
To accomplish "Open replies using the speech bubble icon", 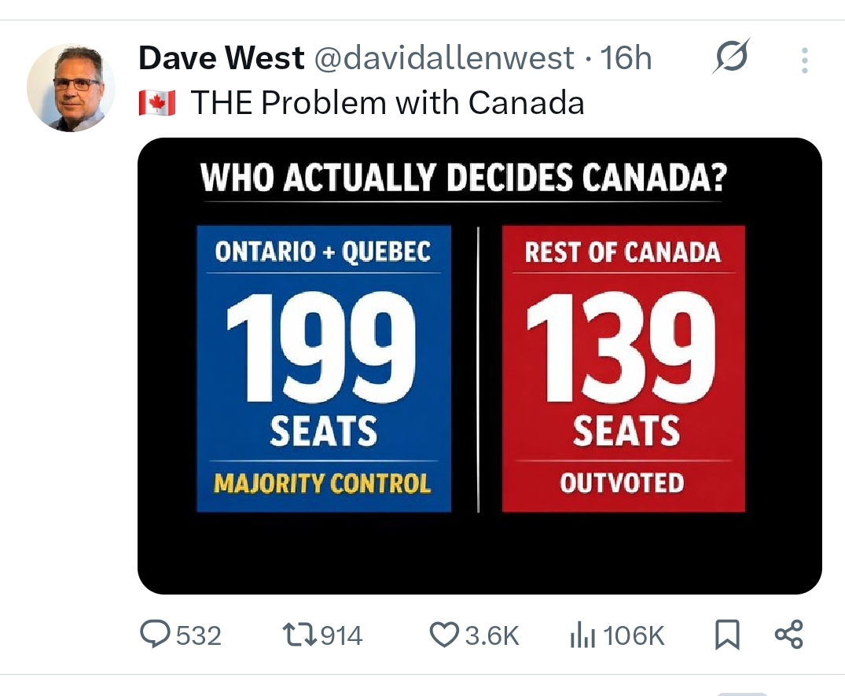I will pos(156,635).
